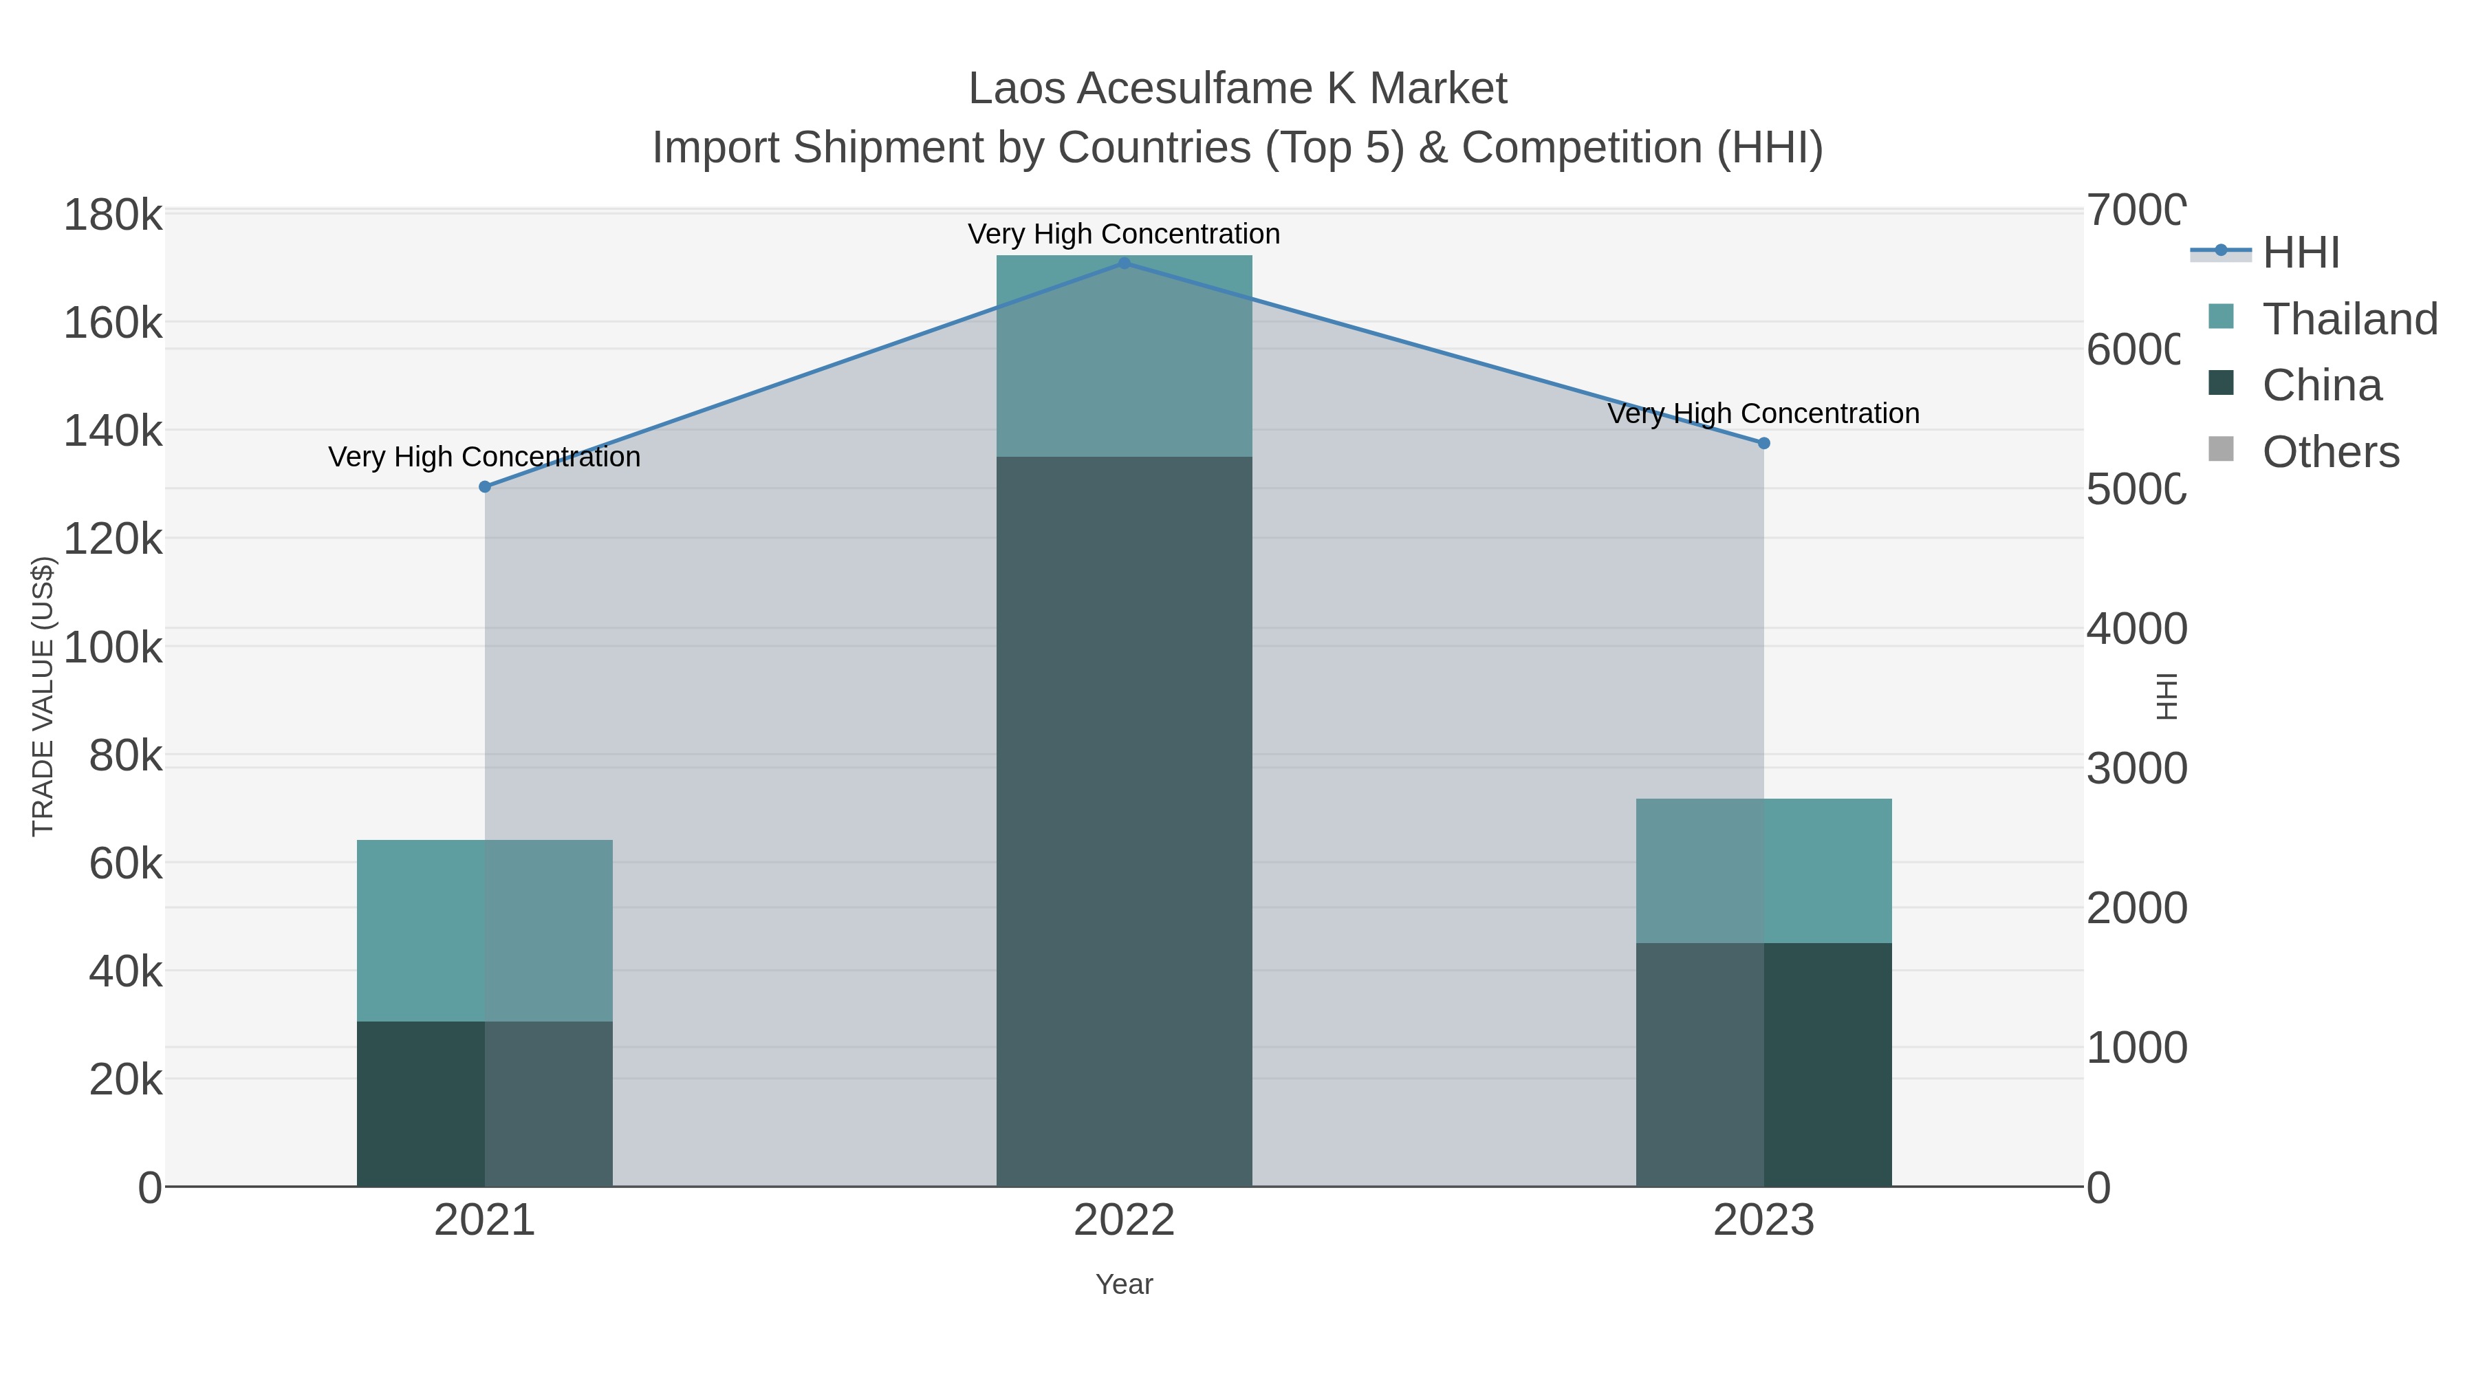Click the 2022 HHI data point
The width and height of the screenshot is (2476, 1393).
click(1124, 263)
